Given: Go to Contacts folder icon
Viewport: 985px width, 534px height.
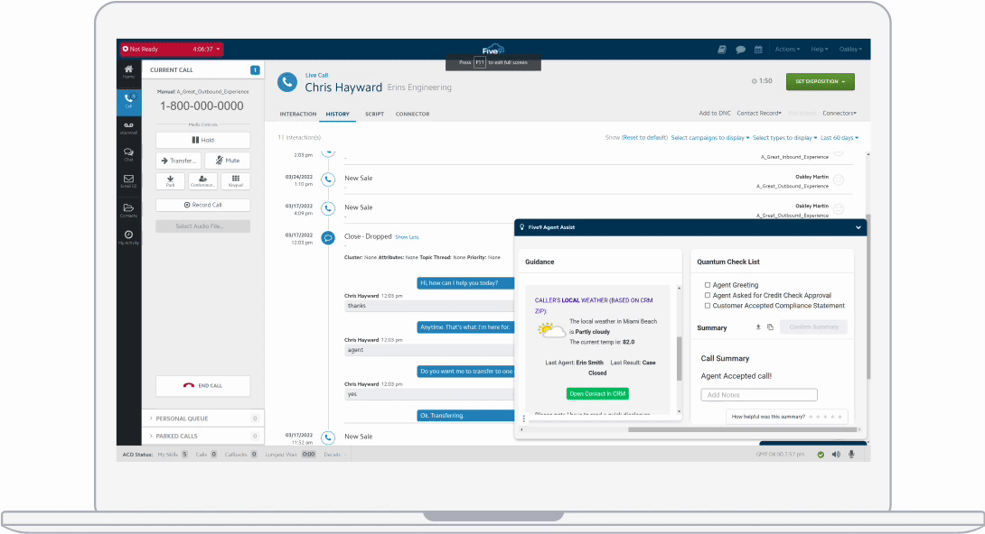Looking at the screenshot, I should pos(128,209).
